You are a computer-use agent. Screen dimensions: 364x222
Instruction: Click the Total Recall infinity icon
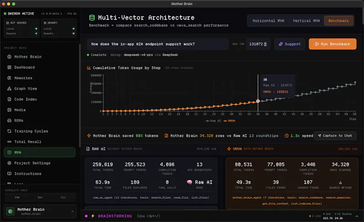point(9,142)
